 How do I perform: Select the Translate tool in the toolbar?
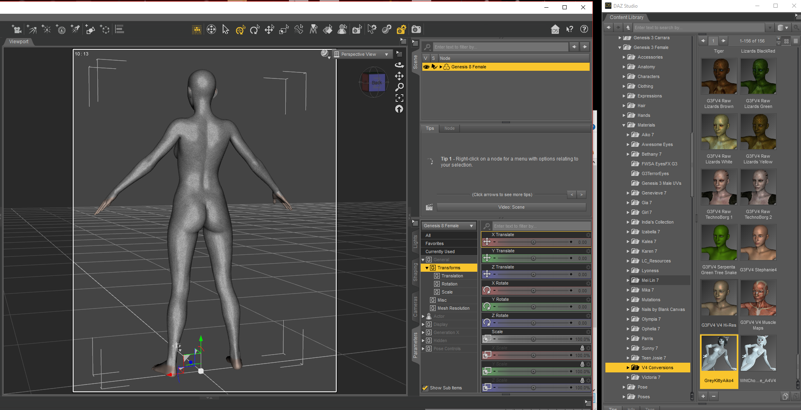269,29
